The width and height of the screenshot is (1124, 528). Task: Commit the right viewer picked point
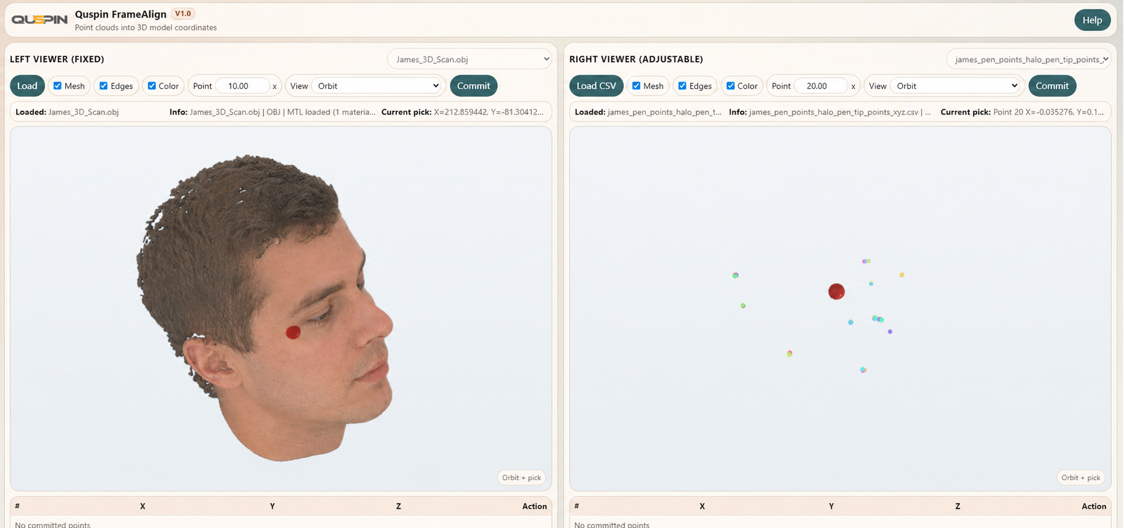[1052, 86]
